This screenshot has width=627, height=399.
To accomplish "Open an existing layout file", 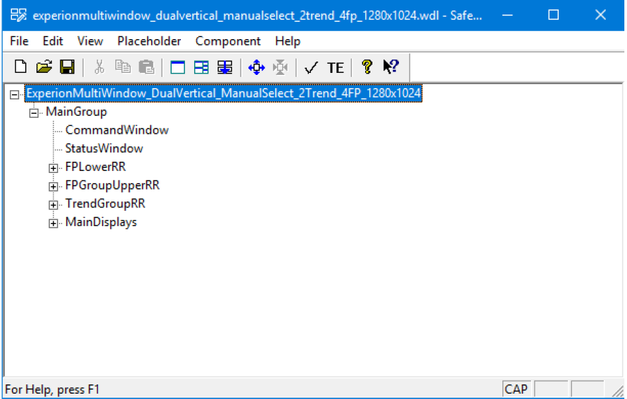I will (x=44, y=66).
